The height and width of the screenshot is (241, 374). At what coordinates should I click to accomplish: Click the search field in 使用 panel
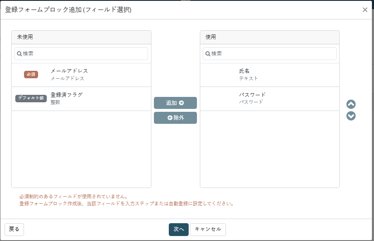(x=269, y=54)
